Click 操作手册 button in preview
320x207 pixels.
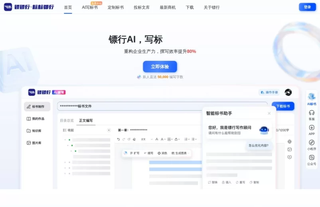[269, 92]
